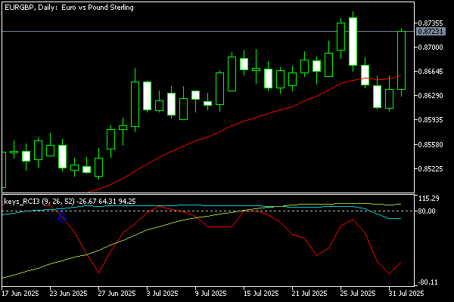Click the highlighted current price label 0.87231
The height and width of the screenshot is (302, 454).
pos(431,31)
